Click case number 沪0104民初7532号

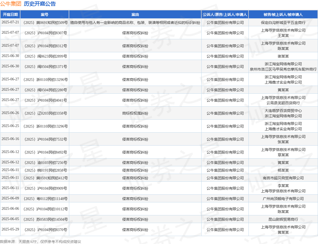45,139
